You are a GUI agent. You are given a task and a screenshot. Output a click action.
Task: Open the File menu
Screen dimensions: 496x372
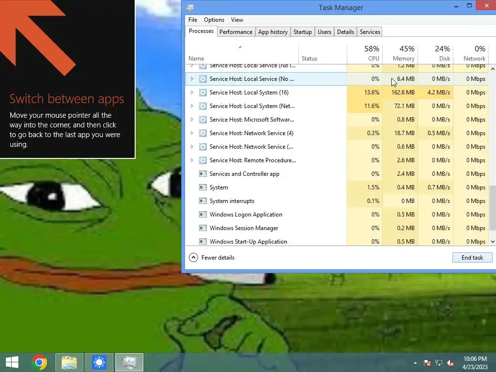point(193,19)
